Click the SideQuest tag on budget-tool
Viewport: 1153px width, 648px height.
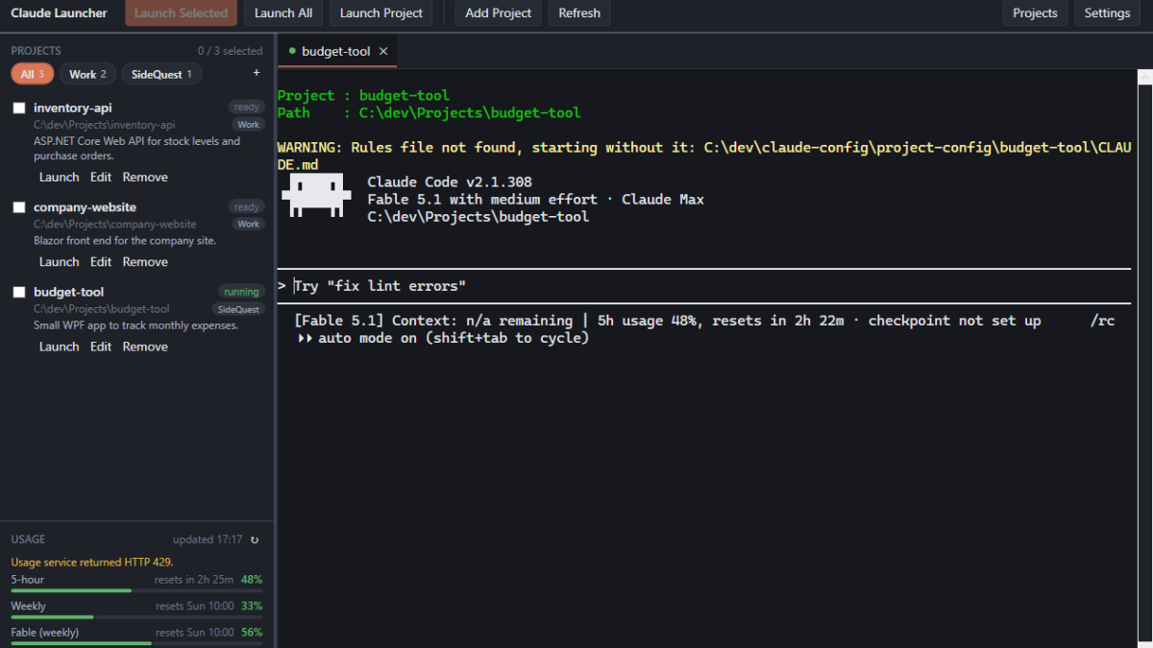(238, 309)
